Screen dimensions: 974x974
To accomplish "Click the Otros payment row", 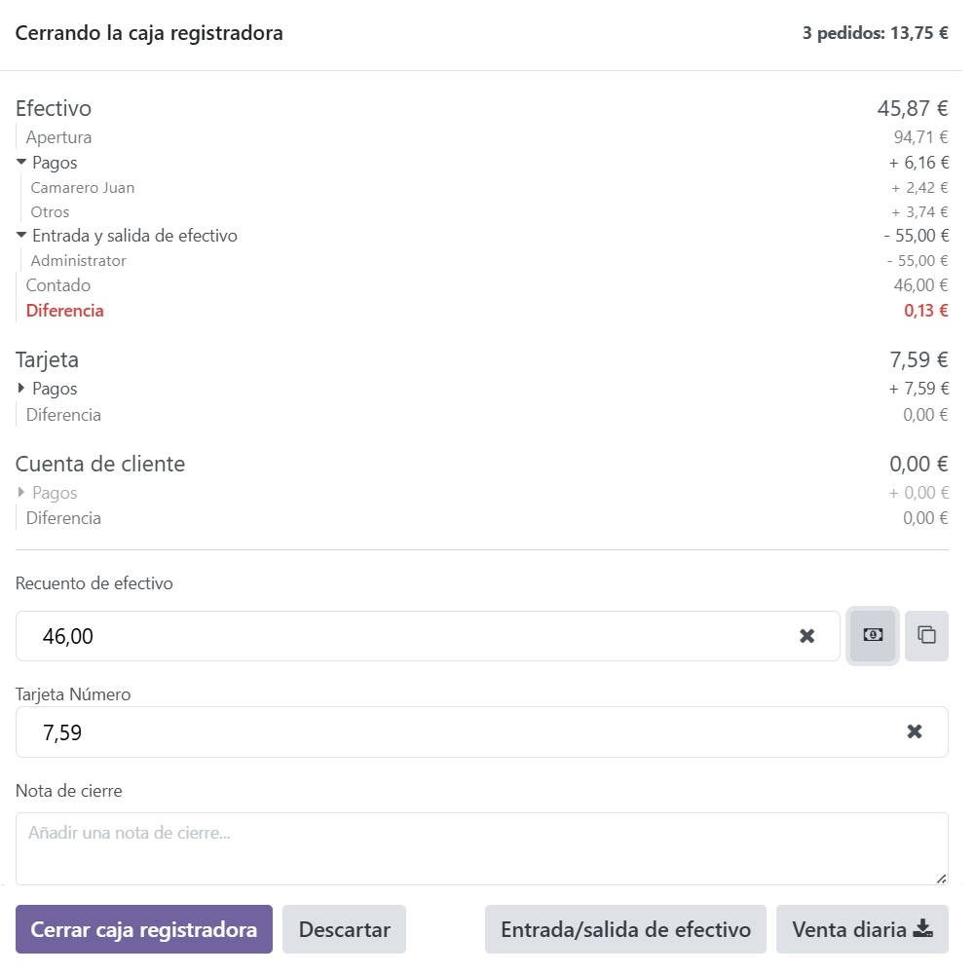I will (51, 212).
